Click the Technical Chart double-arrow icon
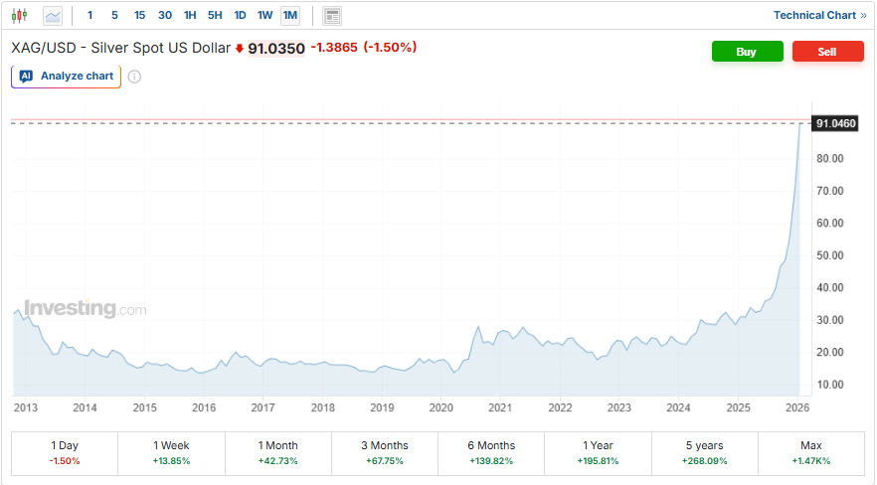The width and height of the screenshot is (877, 485). pos(863,16)
